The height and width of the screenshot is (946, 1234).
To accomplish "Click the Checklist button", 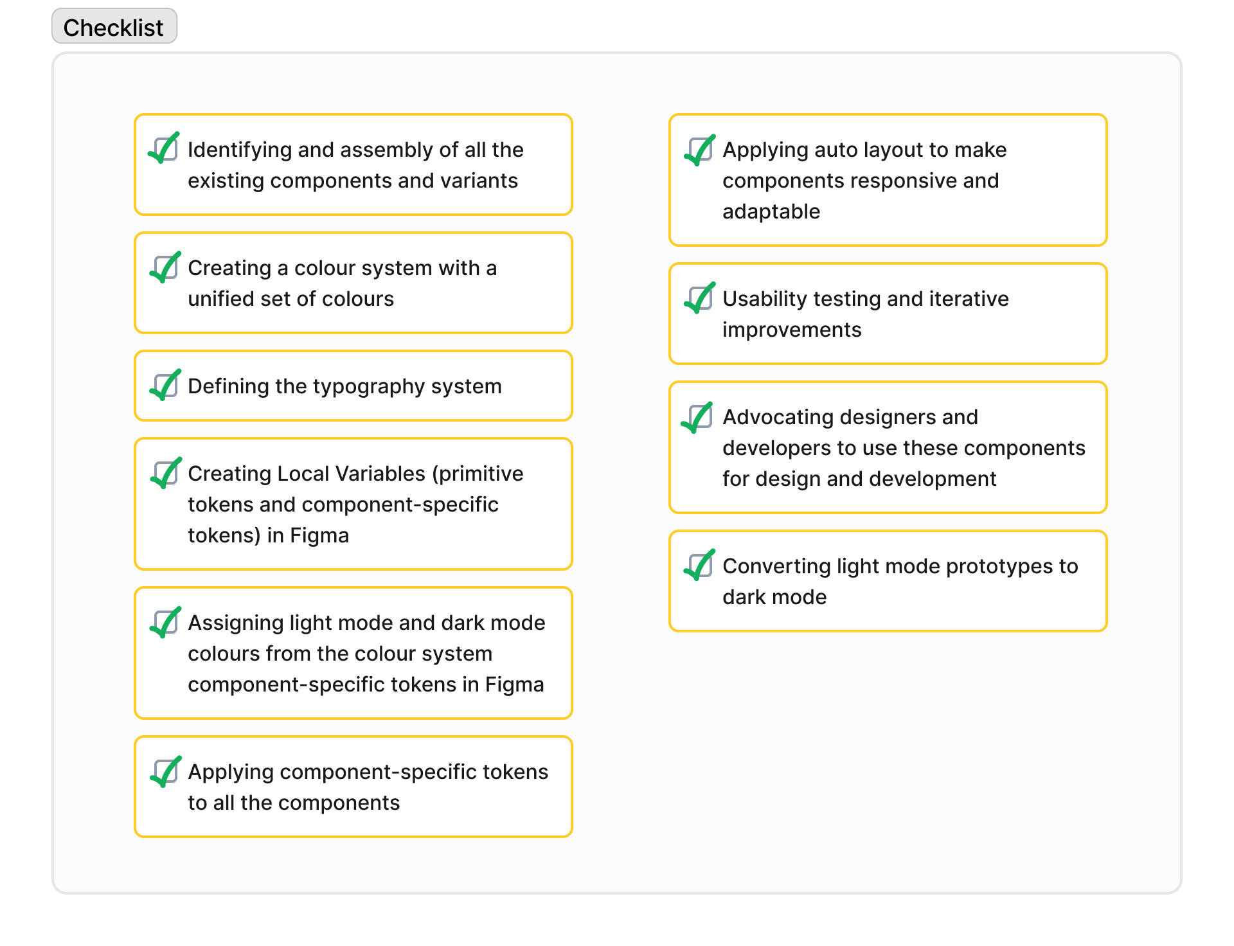I will point(114,26).
